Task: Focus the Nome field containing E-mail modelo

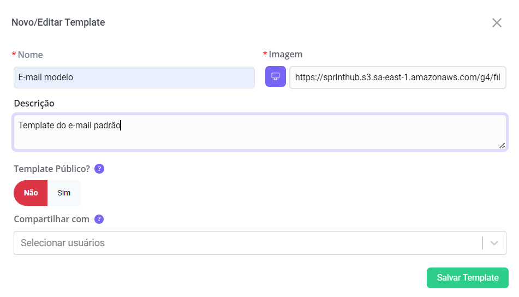Action: [x=134, y=78]
